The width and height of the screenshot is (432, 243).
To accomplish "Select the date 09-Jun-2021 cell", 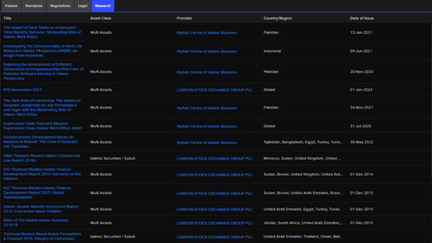I will pyautogui.click(x=361, y=51).
